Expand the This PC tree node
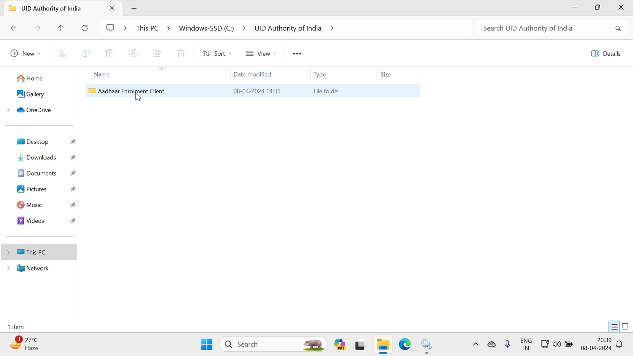The height and width of the screenshot is (356, 633). (8, 252)
